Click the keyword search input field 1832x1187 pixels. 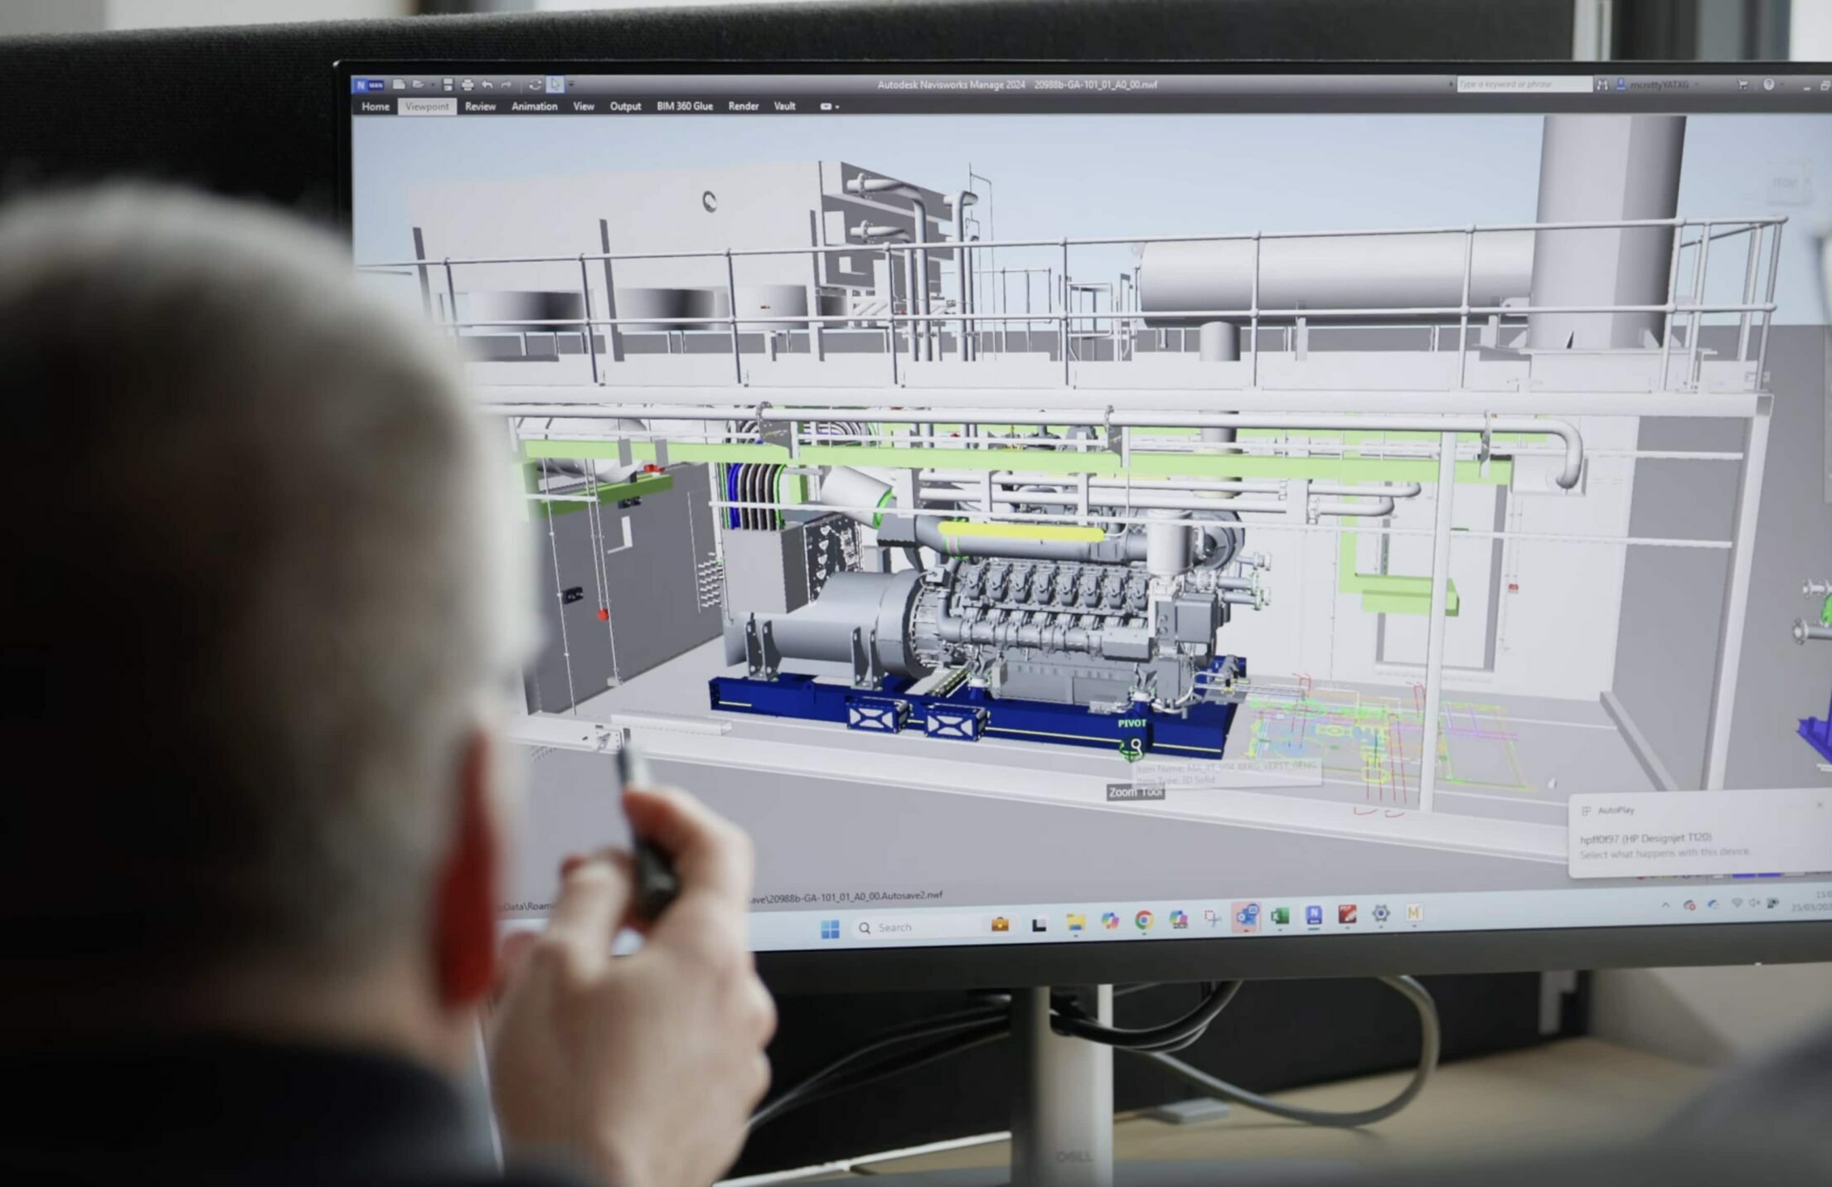[1524, 85]
